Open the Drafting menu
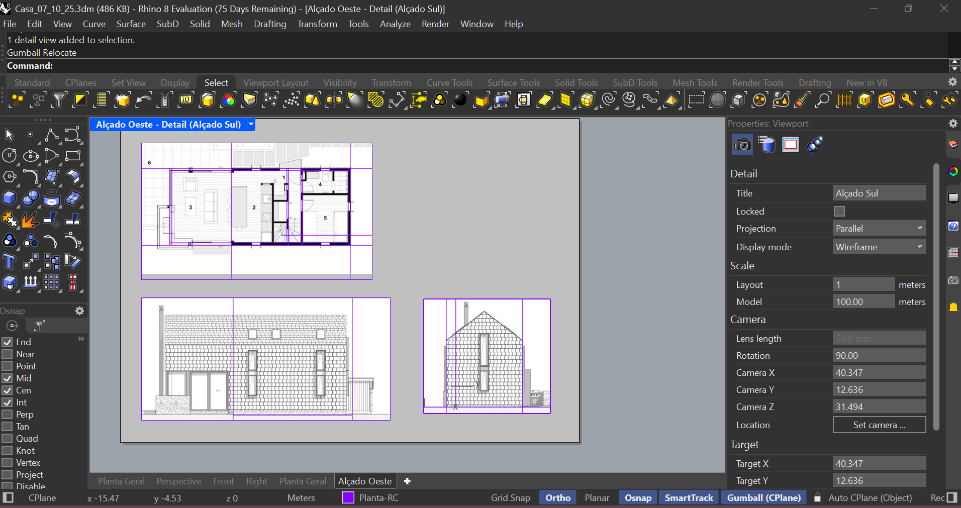The width and height of the screenshot is (961, 508). (269, 24)
